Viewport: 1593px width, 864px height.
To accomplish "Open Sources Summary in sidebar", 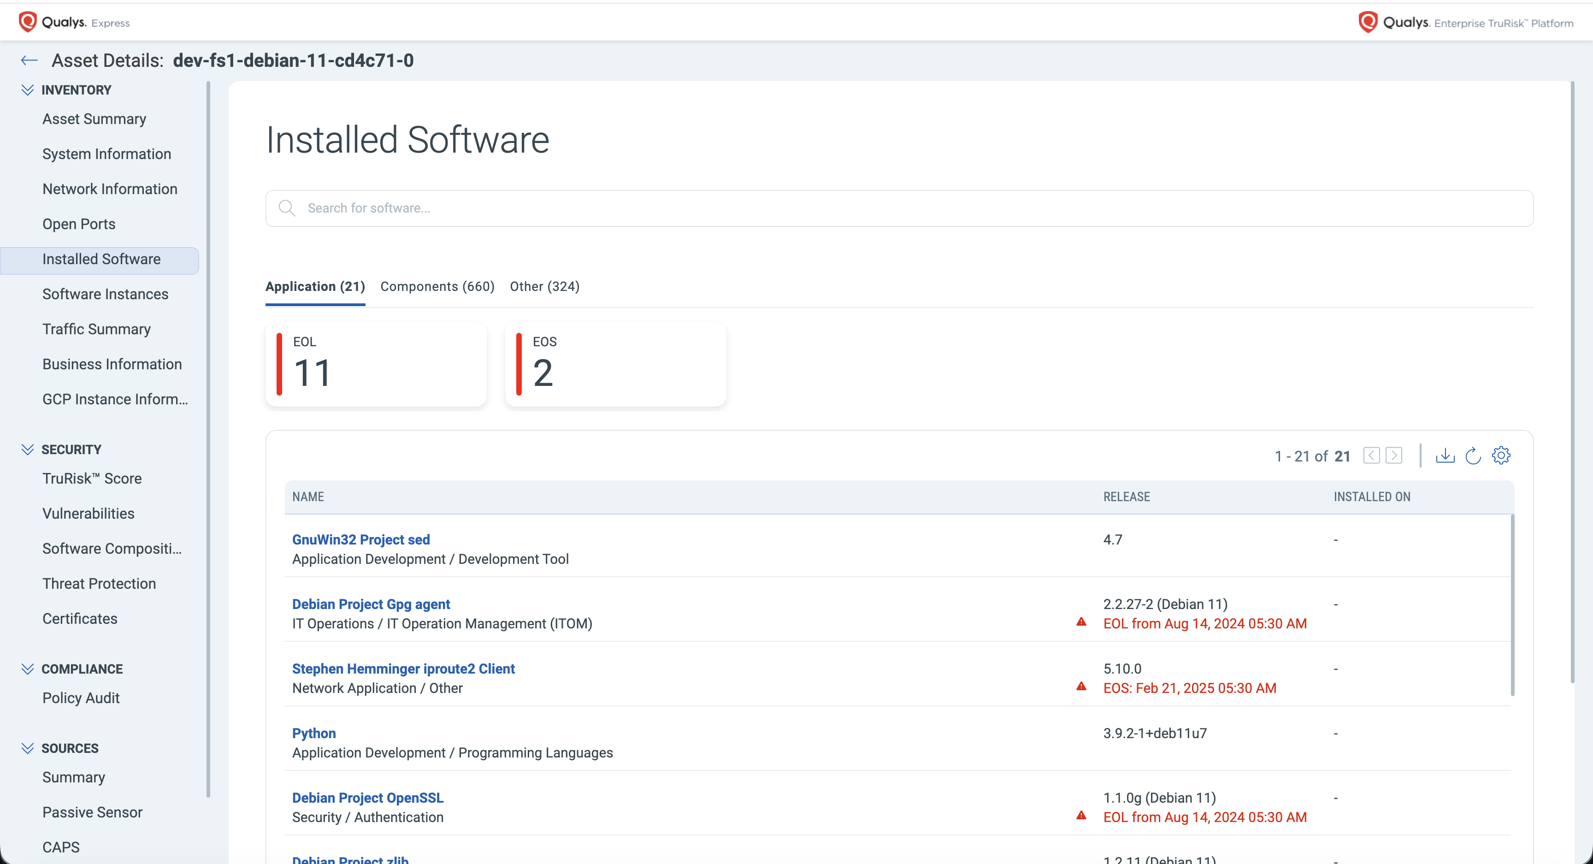I will 74,777.
